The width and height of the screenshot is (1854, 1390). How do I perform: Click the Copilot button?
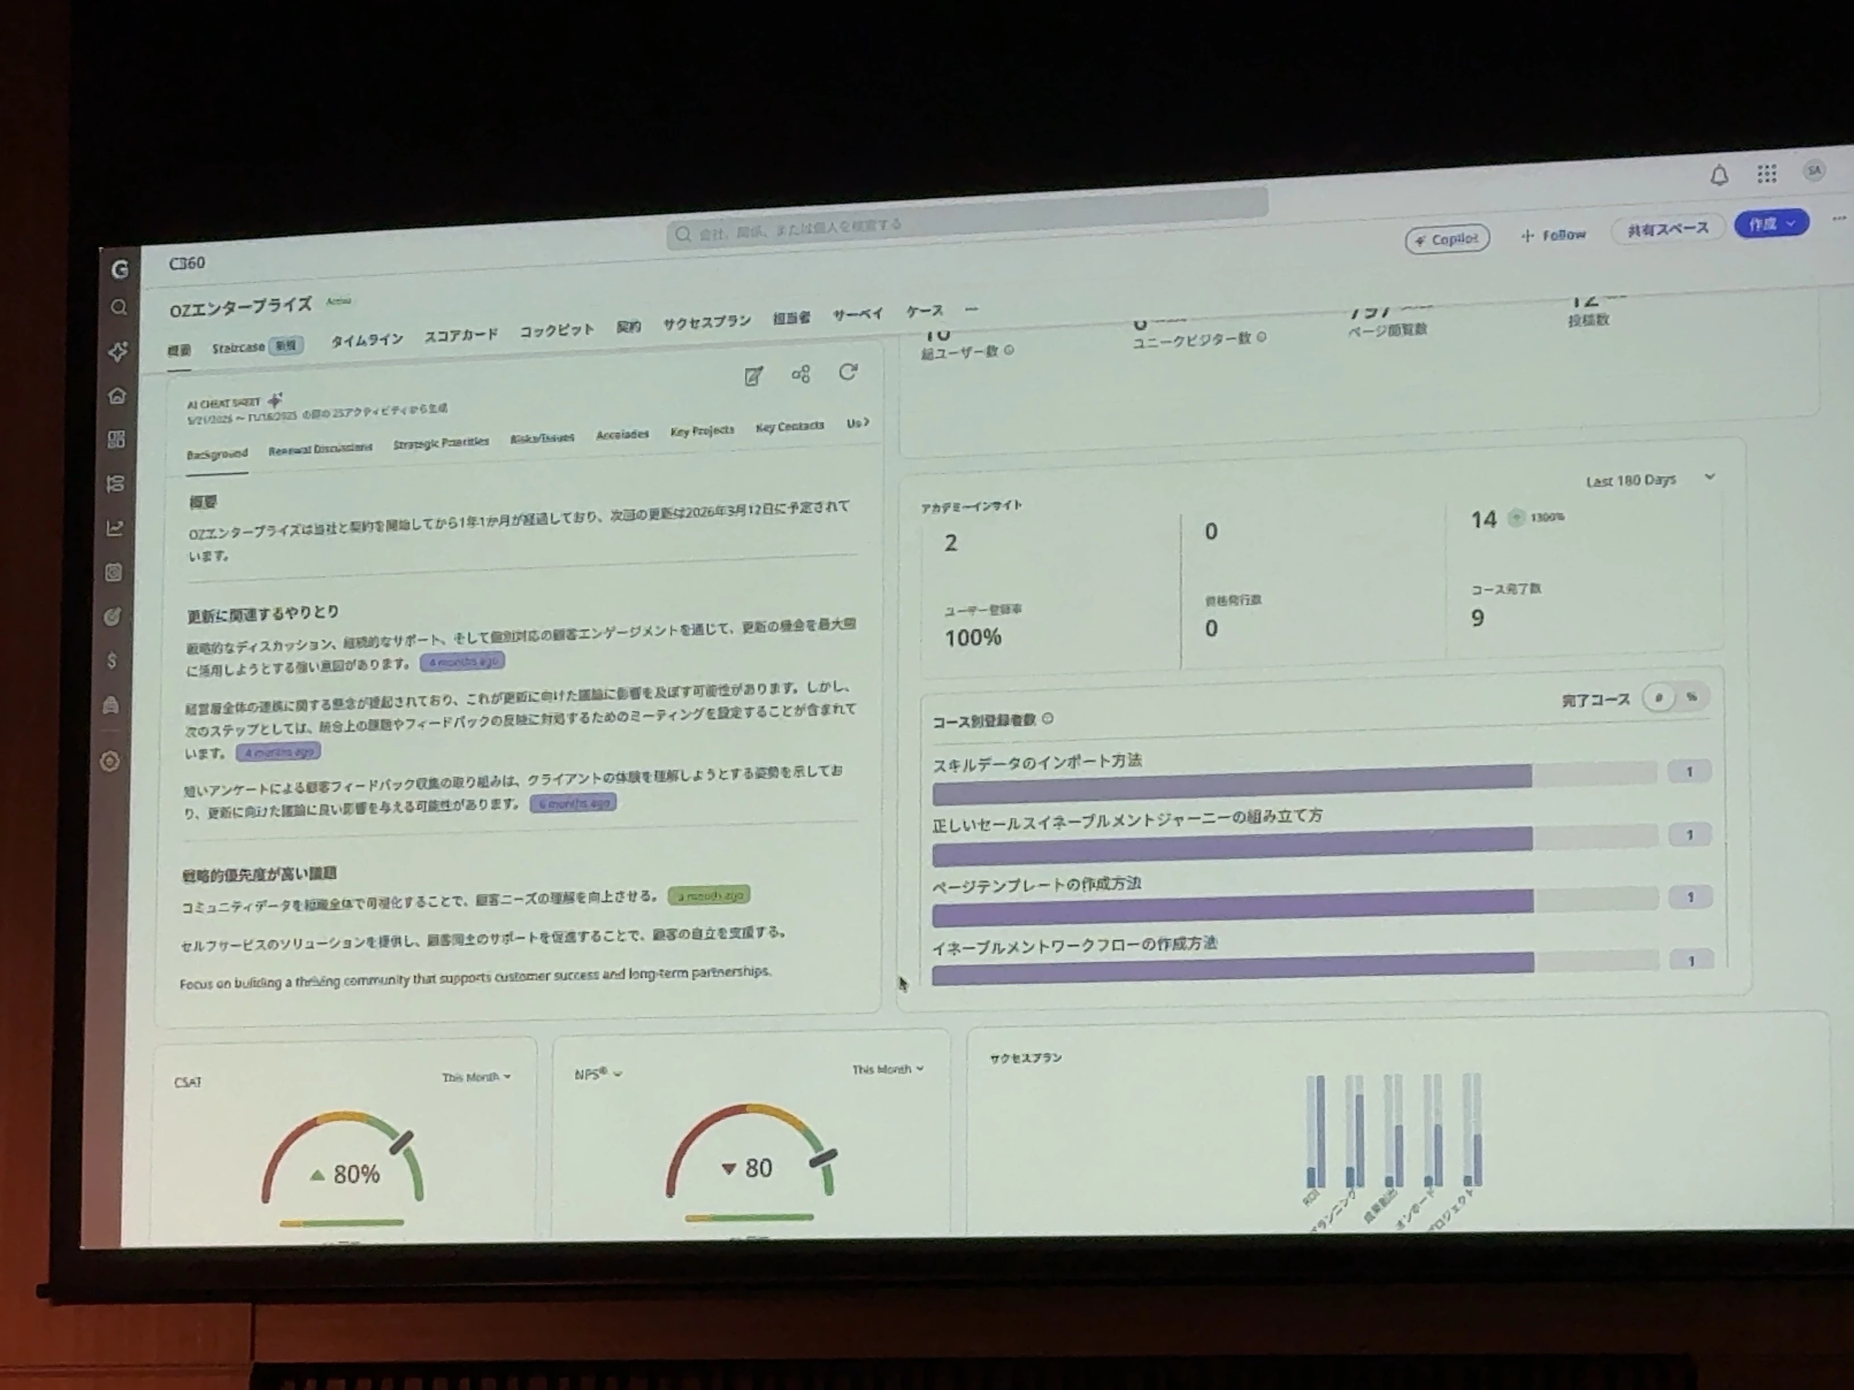pyautogui.click(x=1447, y=240)
